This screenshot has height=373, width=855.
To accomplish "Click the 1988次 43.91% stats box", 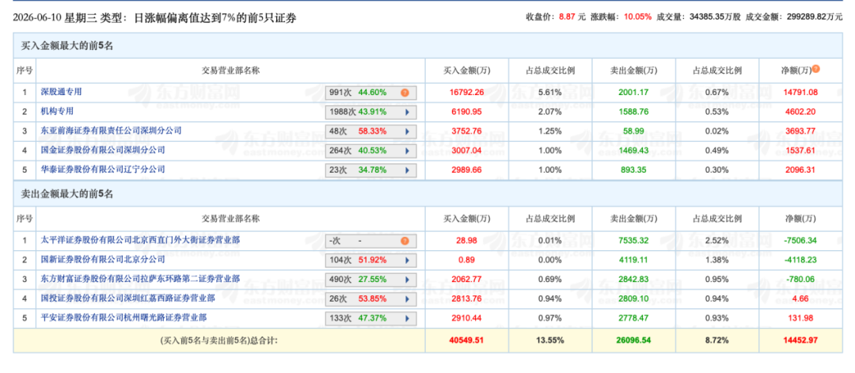I will click(x=370, y=112).
